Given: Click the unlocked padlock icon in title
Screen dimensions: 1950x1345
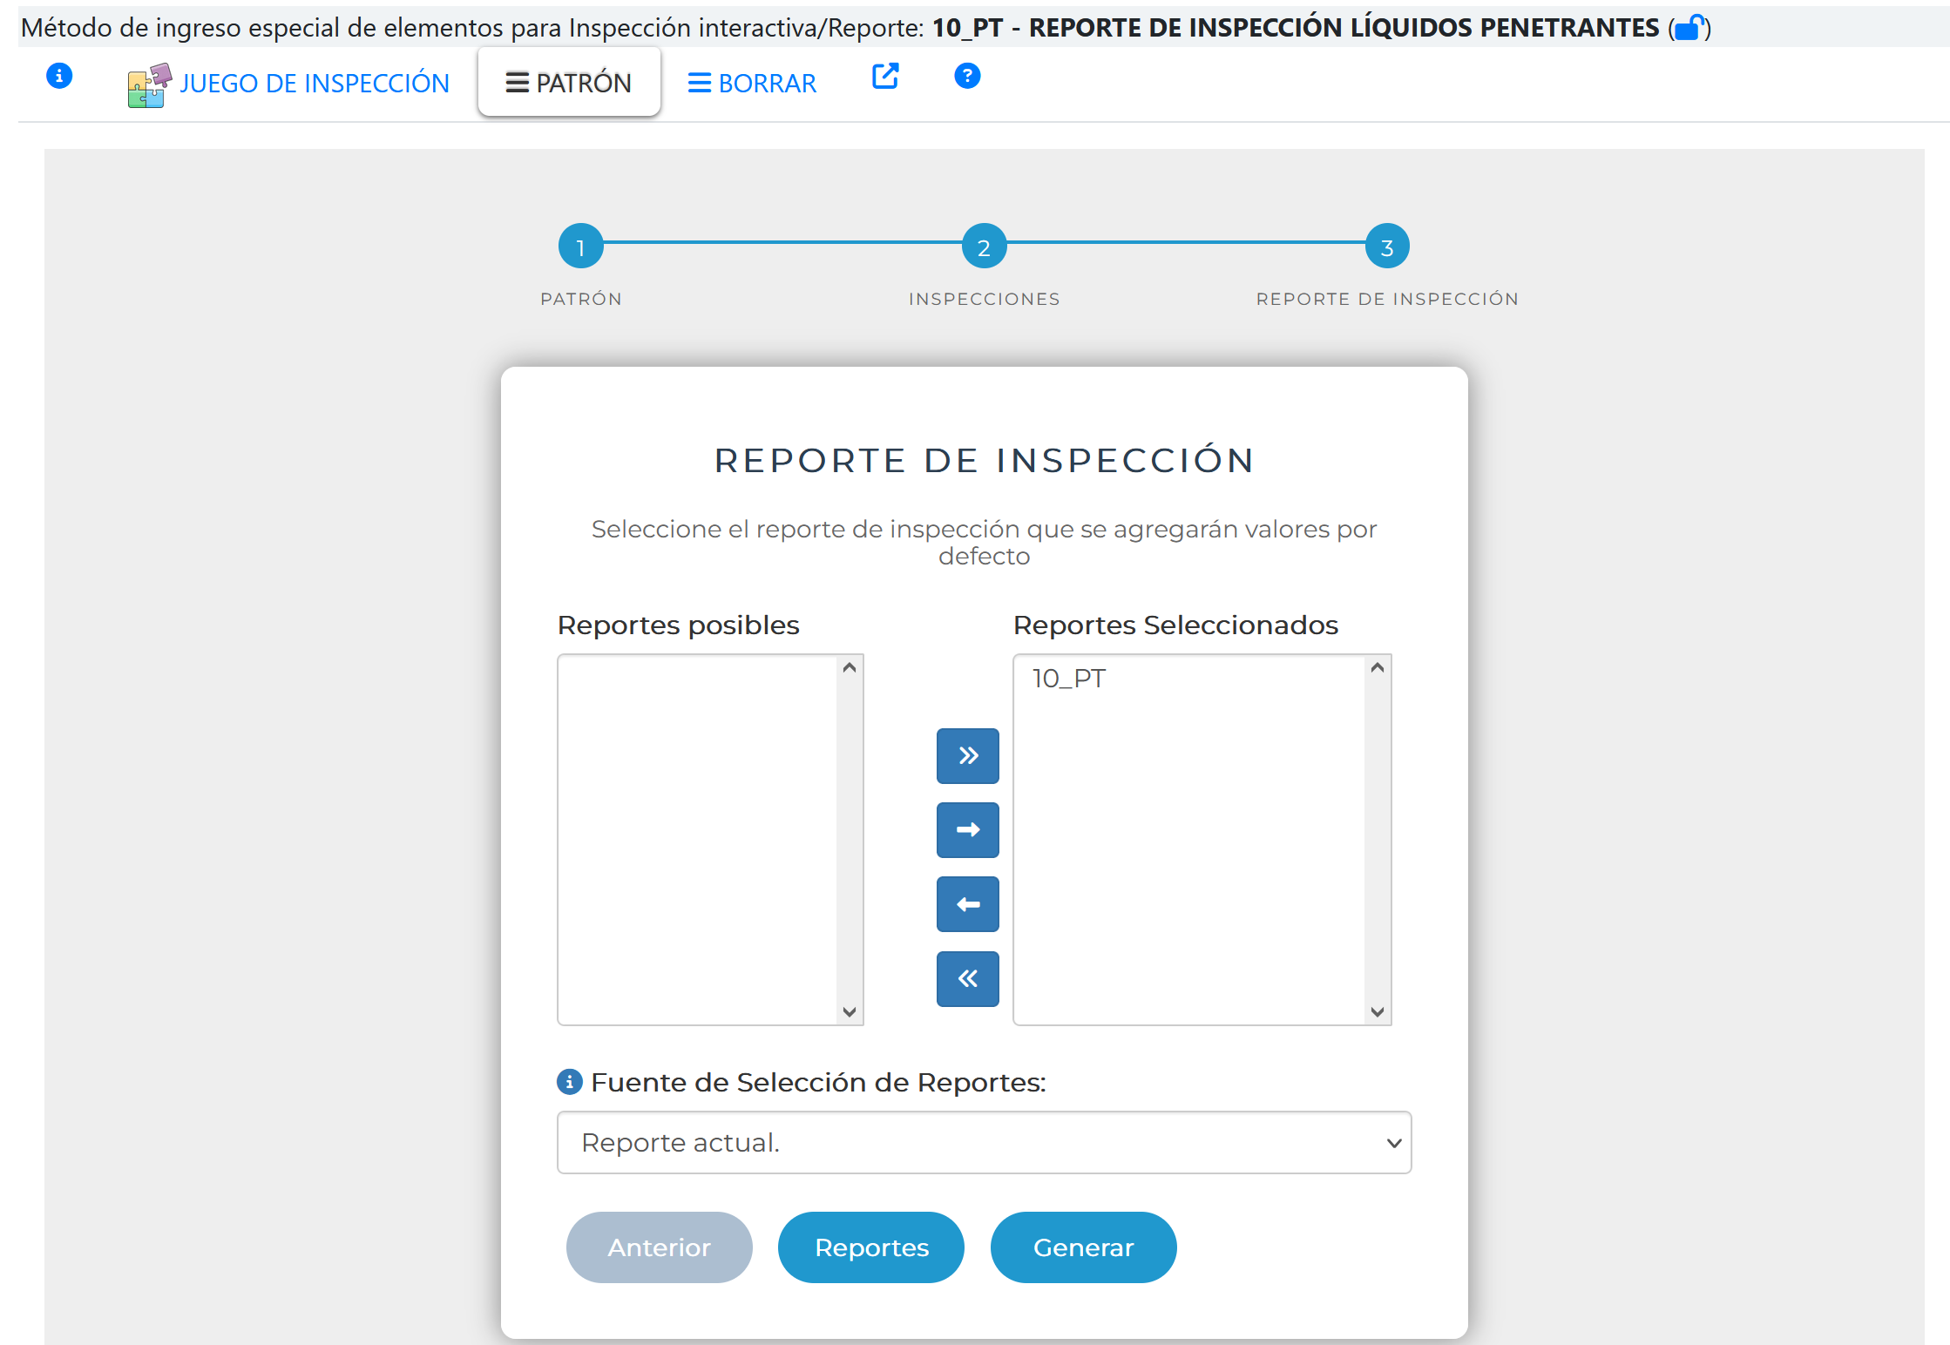Looking at the screenshot, I should 1689,29.
